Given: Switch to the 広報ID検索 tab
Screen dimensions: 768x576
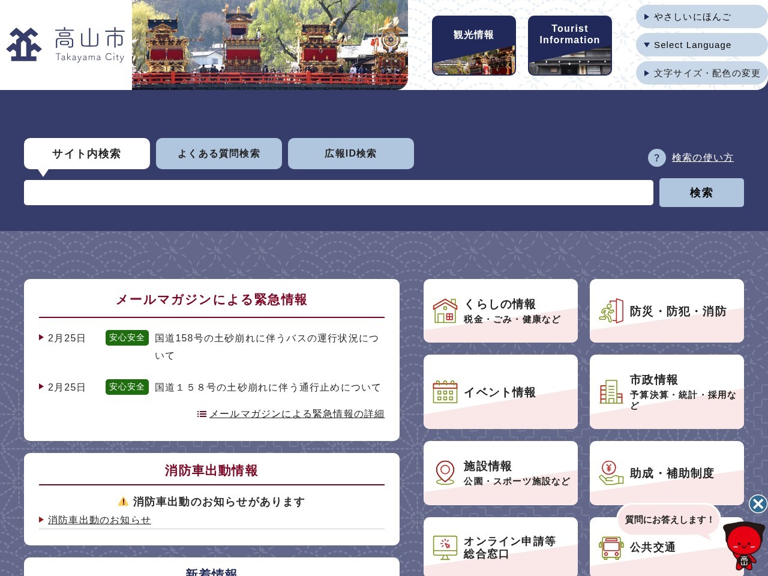Looking at the screenshot, I should click(x=350, y=154).
